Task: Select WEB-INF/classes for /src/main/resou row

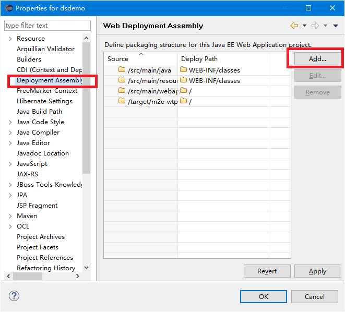Action: tap(215, 81)
